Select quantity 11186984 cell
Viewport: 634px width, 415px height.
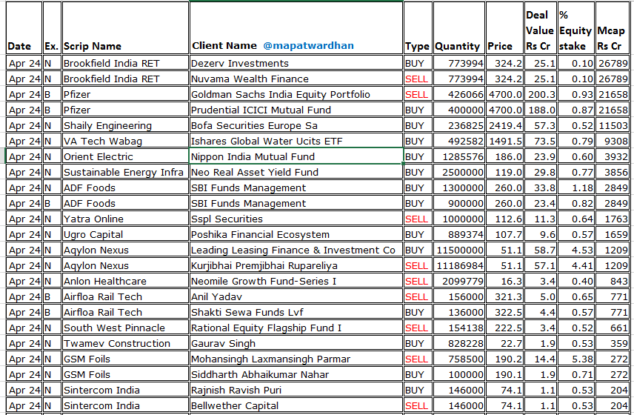[x=459, y=266]
